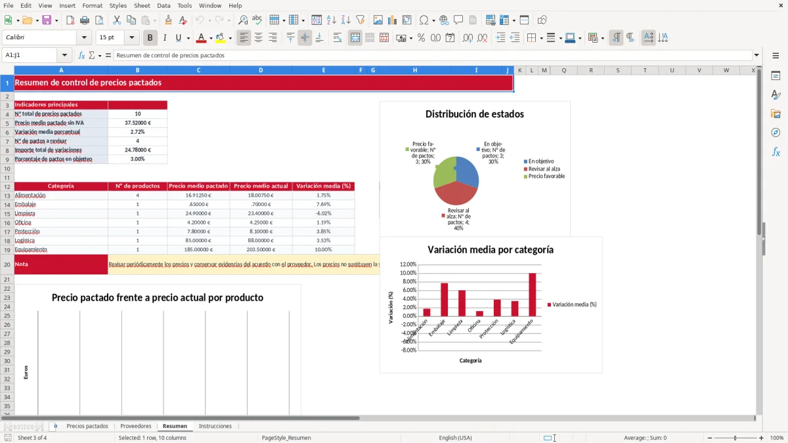
Task: Open the font size dropdown
Action: pos(132,38)
